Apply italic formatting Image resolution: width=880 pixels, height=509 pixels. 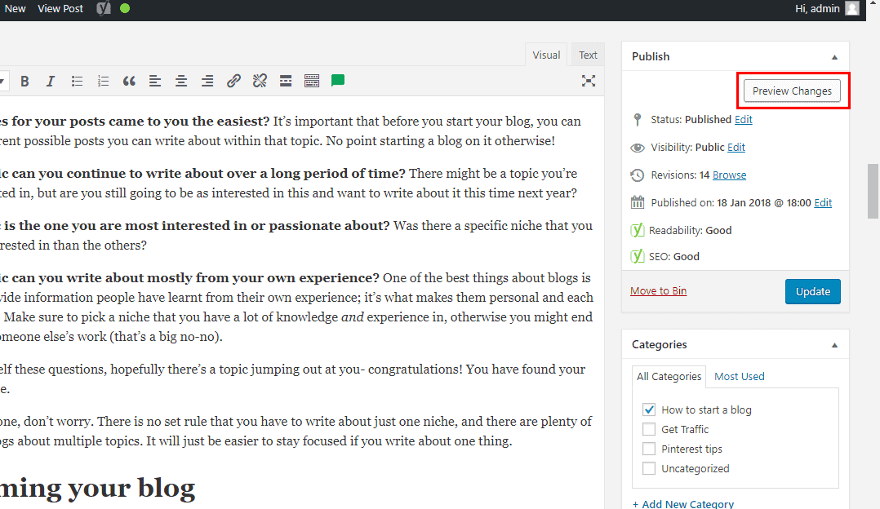(x=50, y=80)
